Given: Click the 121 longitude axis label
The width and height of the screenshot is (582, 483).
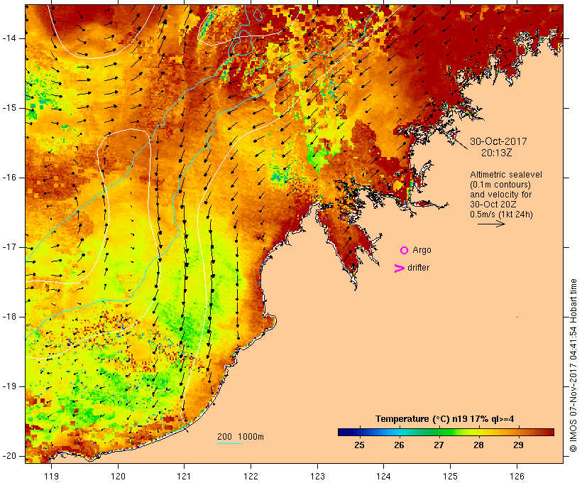Looking at the screenshot, I should [184, 476].
